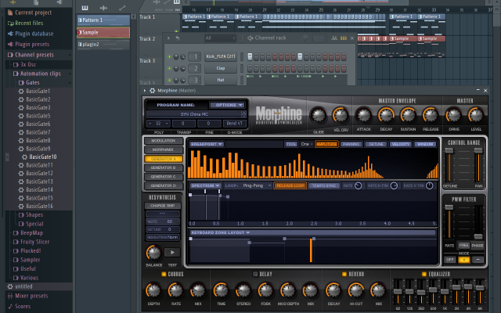Click the play arrow in Channel rack header
501x313 pixels.
(x=168, y=38)
